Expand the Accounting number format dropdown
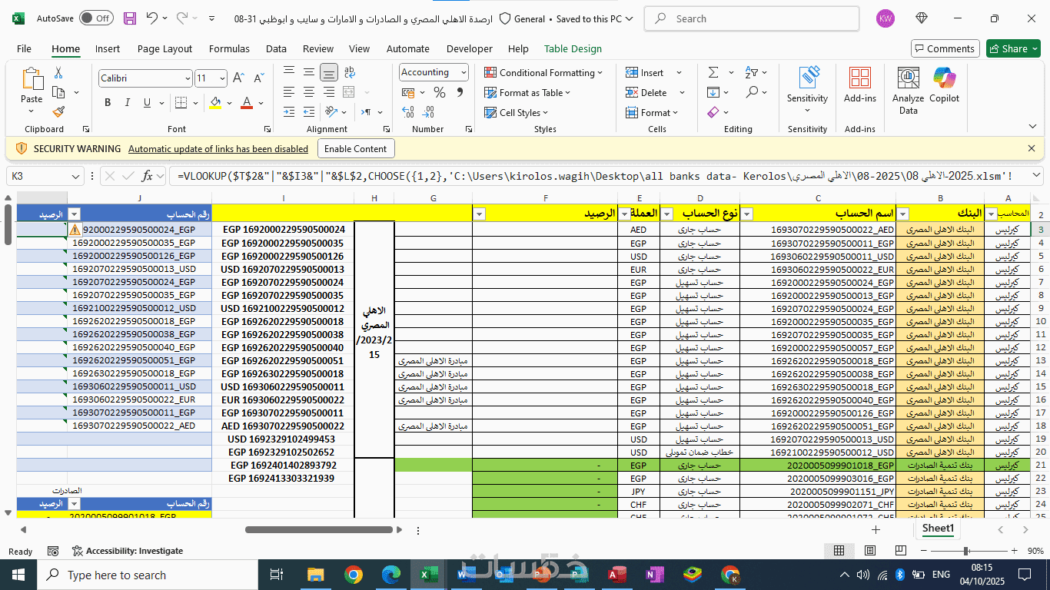 click(464, 72)
